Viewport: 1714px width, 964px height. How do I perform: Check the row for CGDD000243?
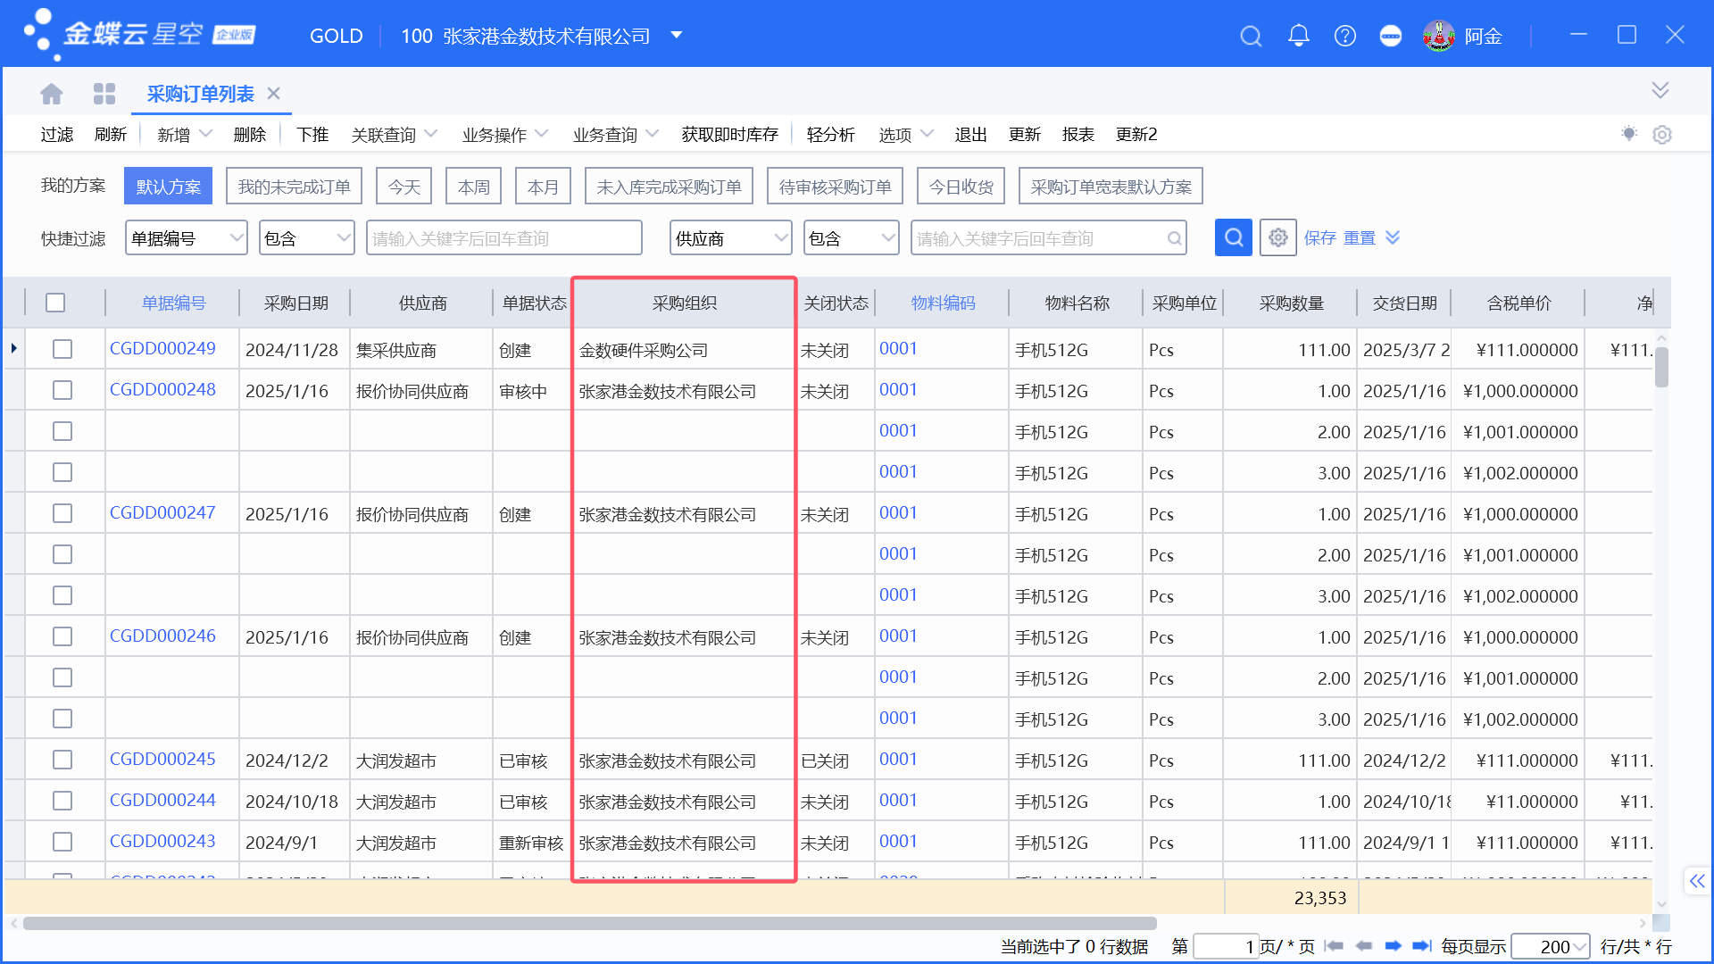(62, 842)
